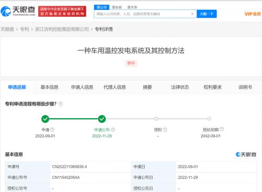Click the 授权公告日 table label
The width and height of the screenshot is (262, 192).
[x=143, y=188]
